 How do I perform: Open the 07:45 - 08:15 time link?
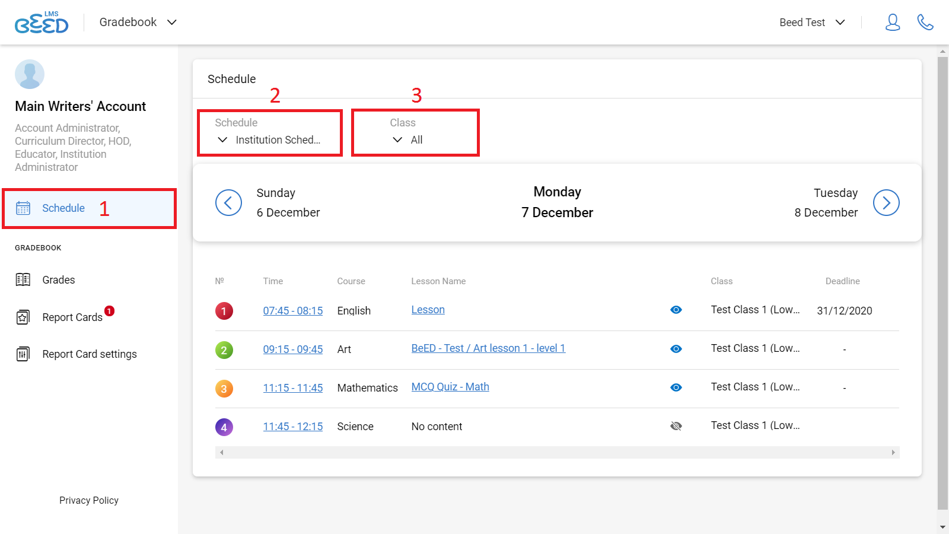[x=293, y=311]
